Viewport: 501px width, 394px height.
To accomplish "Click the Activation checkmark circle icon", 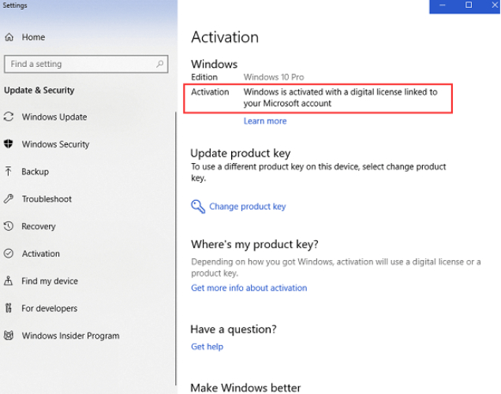I will pyautogui.click(x=9, y=254).
